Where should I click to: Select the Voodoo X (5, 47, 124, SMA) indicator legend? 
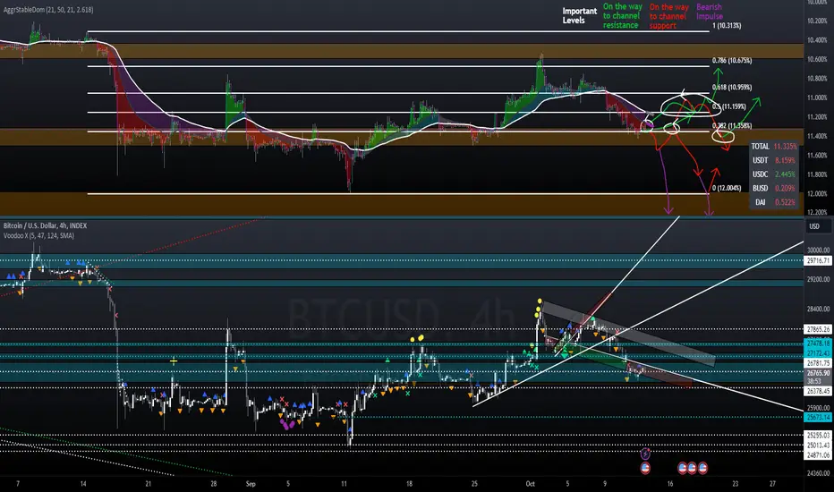(x=38, y=235)
